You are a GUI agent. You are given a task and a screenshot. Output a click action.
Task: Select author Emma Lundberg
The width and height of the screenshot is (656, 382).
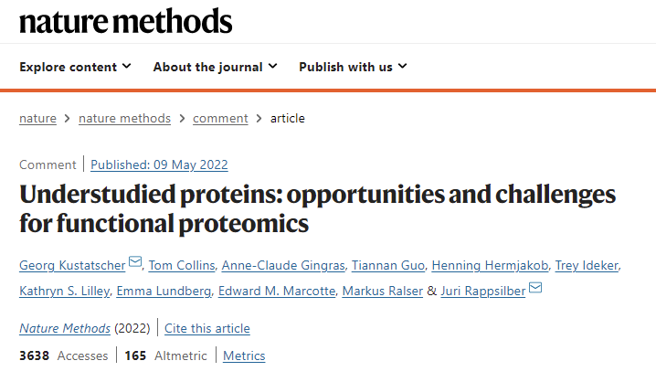[x=164, y=291]
